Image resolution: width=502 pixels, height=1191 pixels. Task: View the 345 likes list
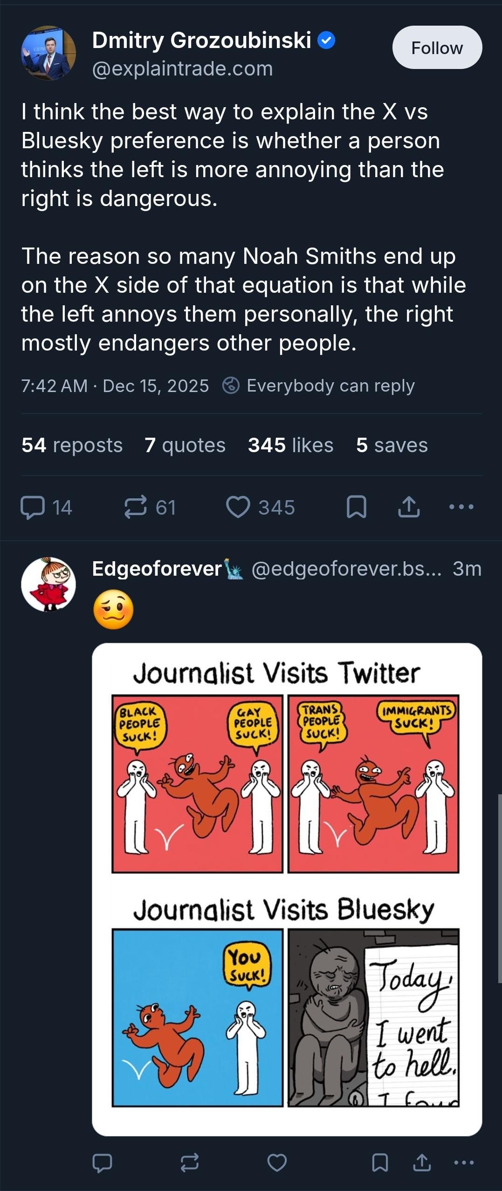point(290,445)
